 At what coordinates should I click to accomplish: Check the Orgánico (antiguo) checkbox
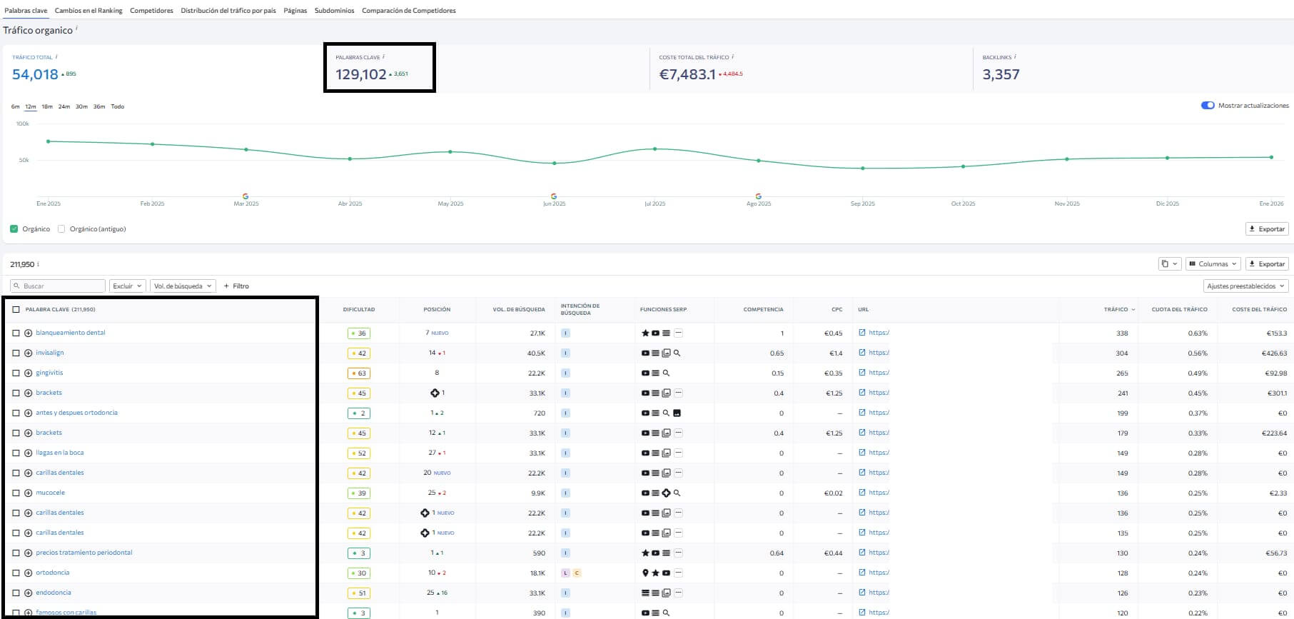click(x=61, y=229)
